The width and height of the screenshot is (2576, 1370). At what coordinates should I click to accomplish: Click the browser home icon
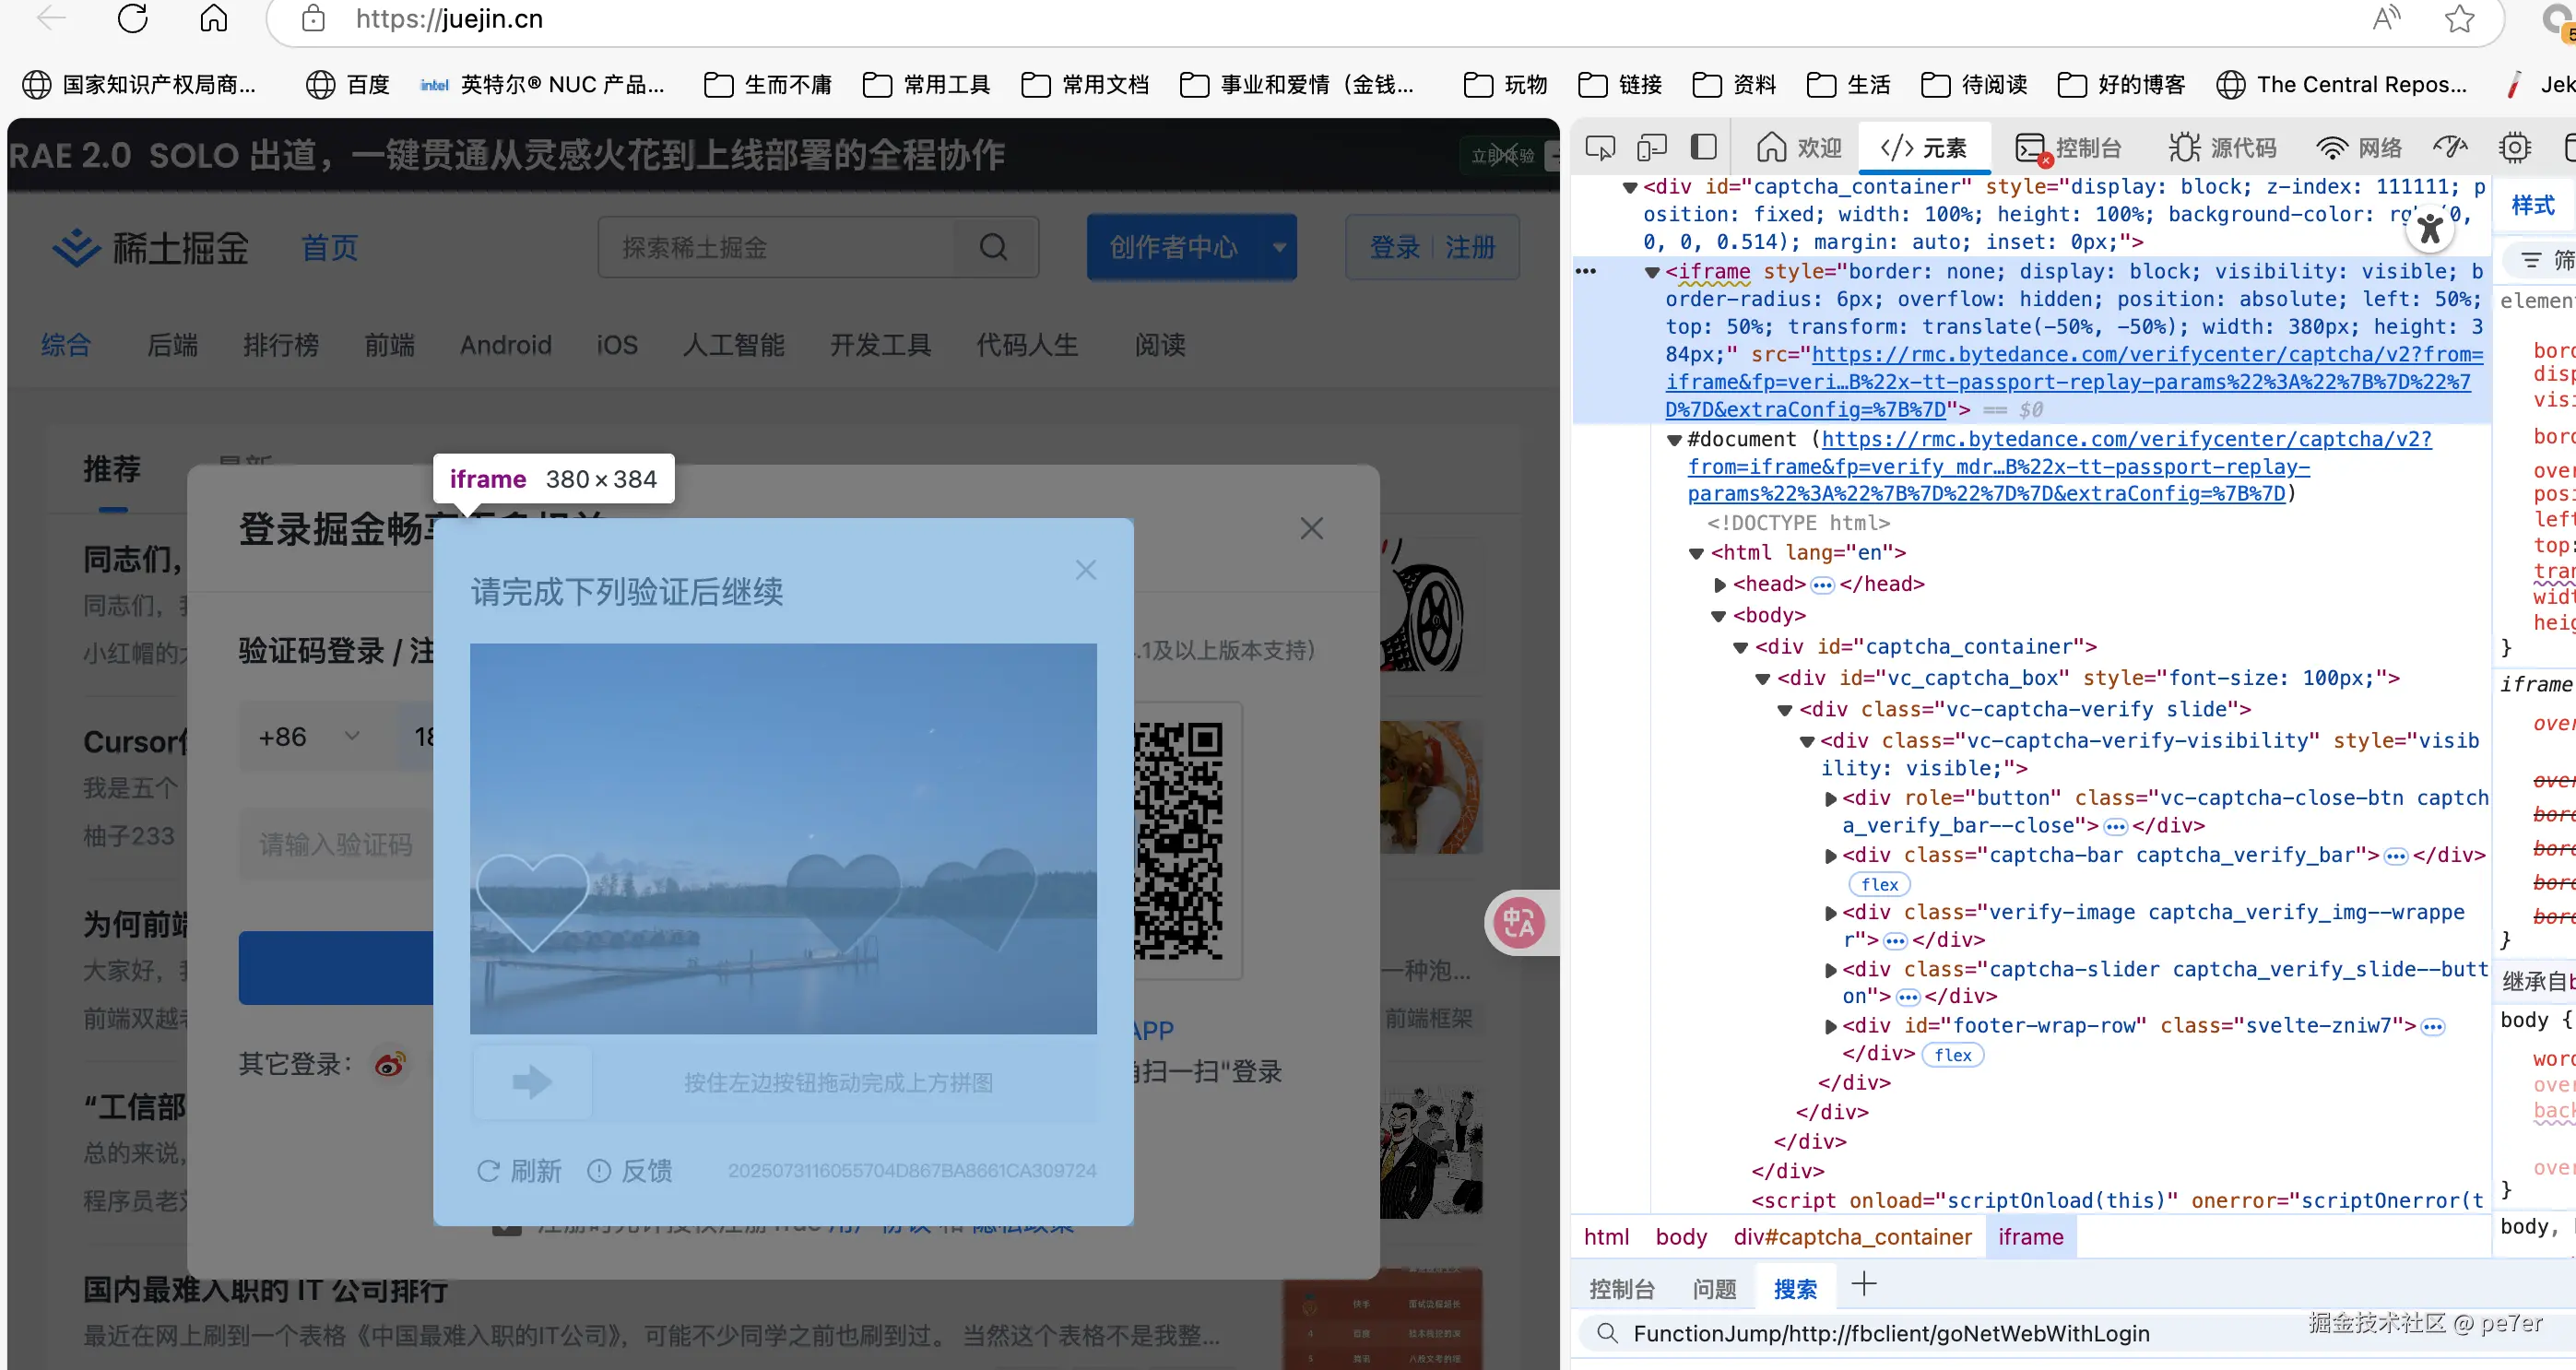click(x=214, y=19)
